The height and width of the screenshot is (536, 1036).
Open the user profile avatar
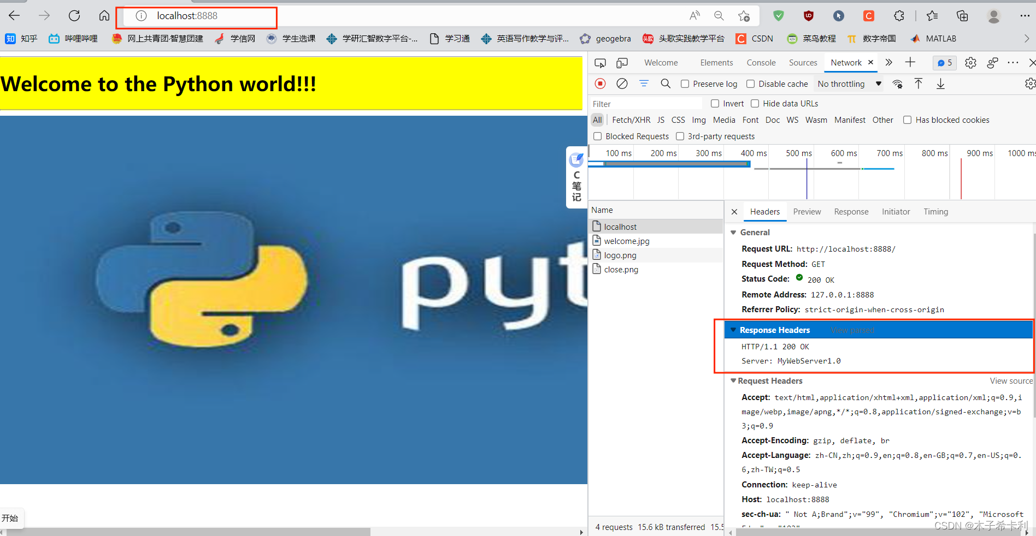tap(994, 16)
